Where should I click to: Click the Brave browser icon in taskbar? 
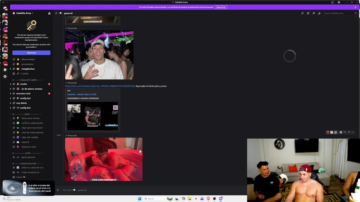click(x=208, y=199)
